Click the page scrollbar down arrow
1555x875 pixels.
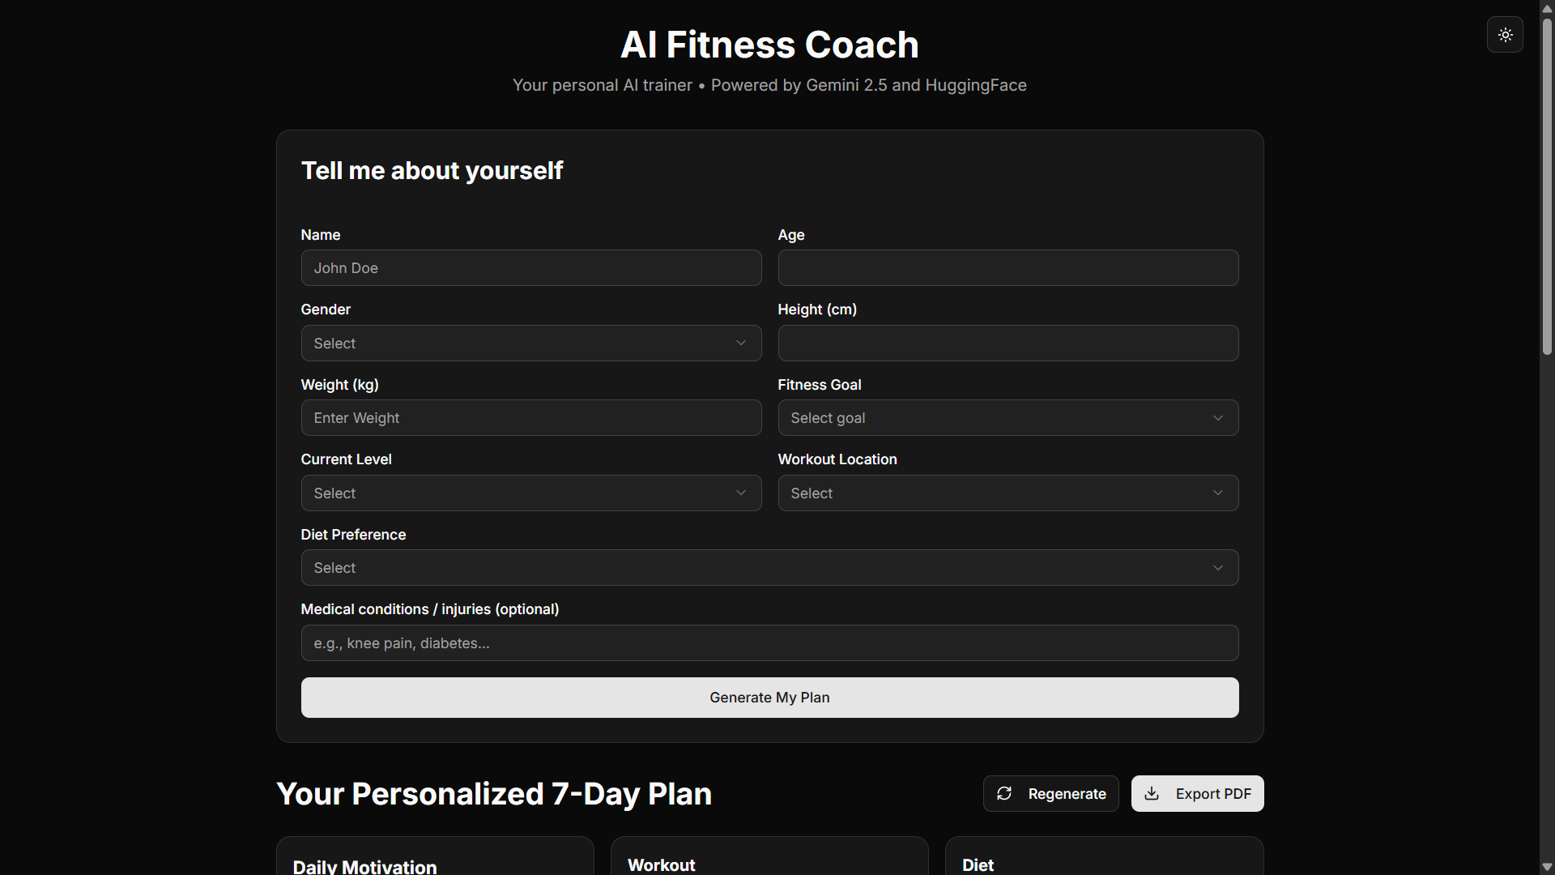[x=1547, y=867]
